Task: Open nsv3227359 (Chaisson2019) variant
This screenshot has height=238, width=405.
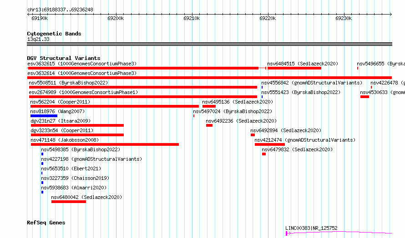Action: pyautogui.click(x=75, y=178)
